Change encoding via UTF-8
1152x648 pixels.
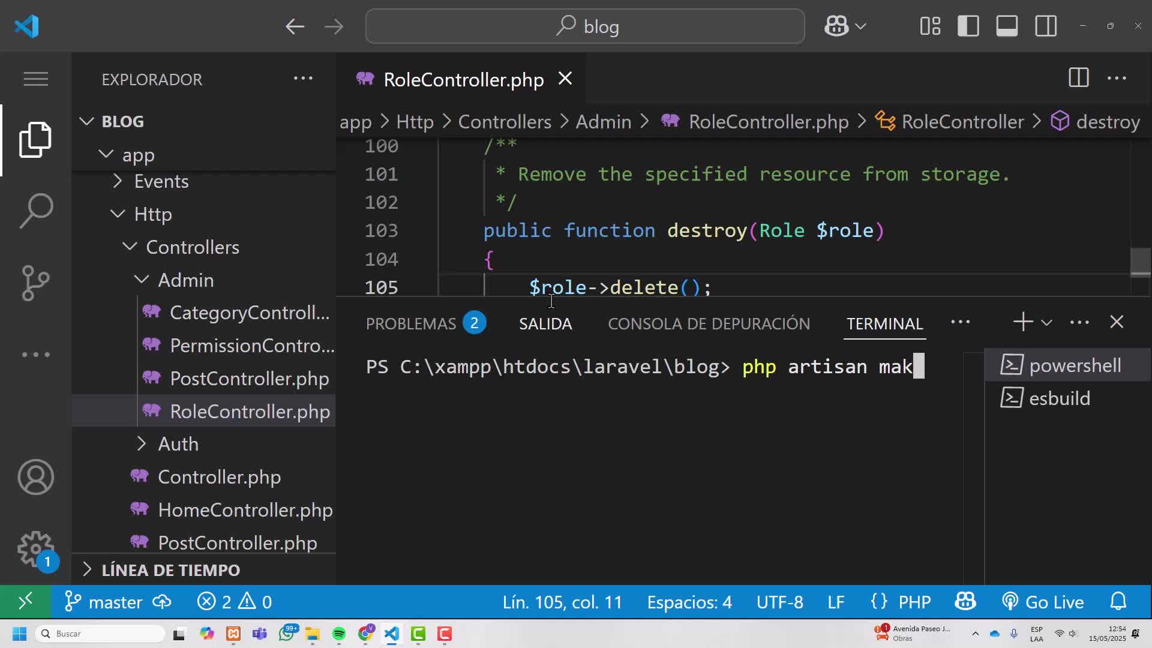click(779, 602)
